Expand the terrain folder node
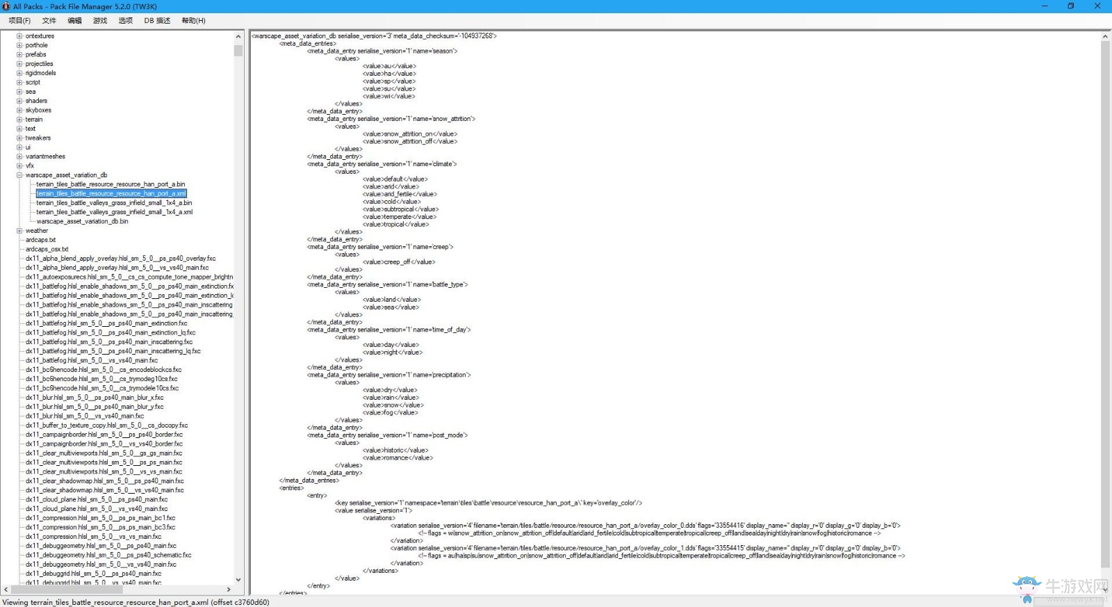 click(x=19, y=120)
